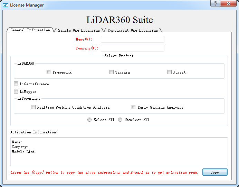Focus the Company text field
Image resolution: width=239 pixels, height=187 pixels.
tap(132, 48)
